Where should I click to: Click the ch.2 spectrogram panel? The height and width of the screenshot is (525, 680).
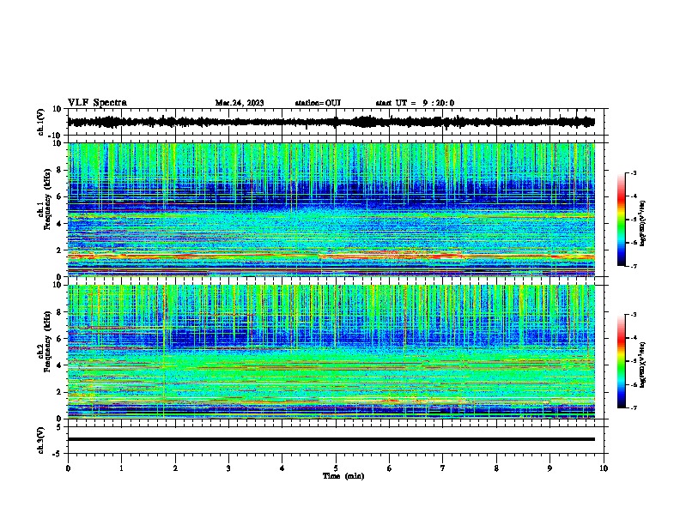[331, 352]
